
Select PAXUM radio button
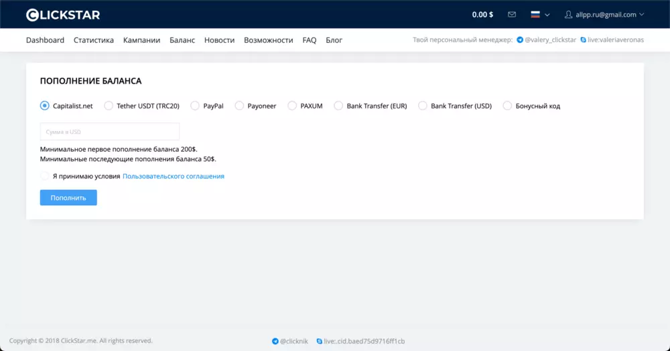point(292,106)
